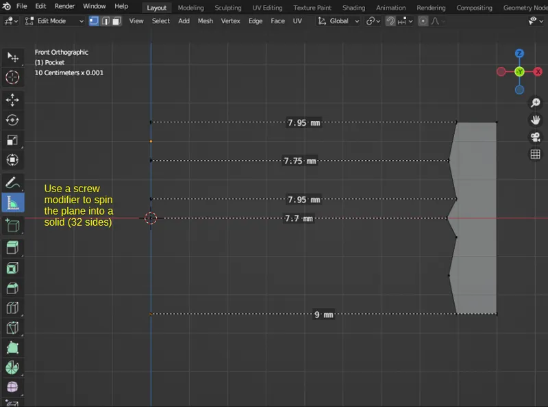Select the Bevel tool
548x407 pixels.
pyautogui.click(x=12, y=288)
